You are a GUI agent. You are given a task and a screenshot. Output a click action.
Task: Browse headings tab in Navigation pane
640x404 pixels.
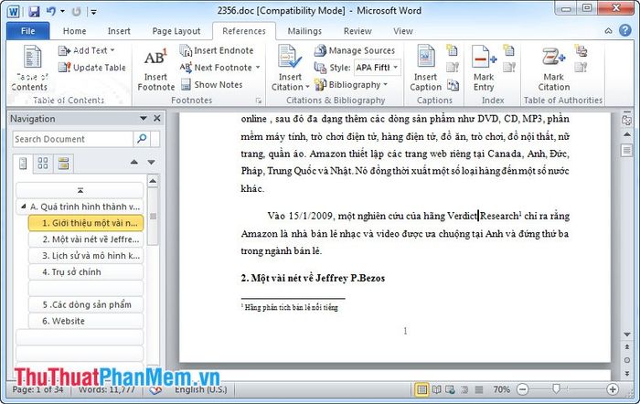(23, 164)
